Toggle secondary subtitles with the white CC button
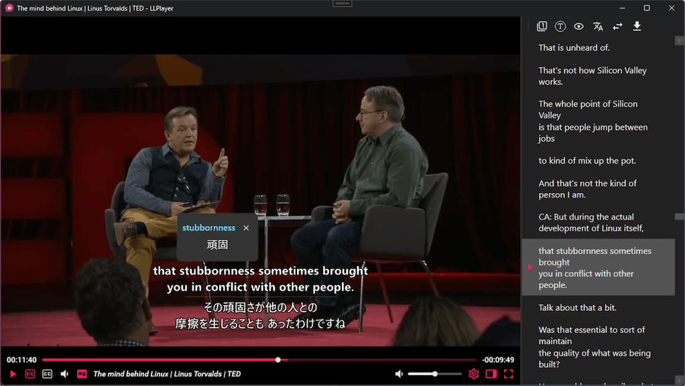Image resolution: width=685 pixels, height=386 pixels. pyautogui.click(x=47, y=374)
